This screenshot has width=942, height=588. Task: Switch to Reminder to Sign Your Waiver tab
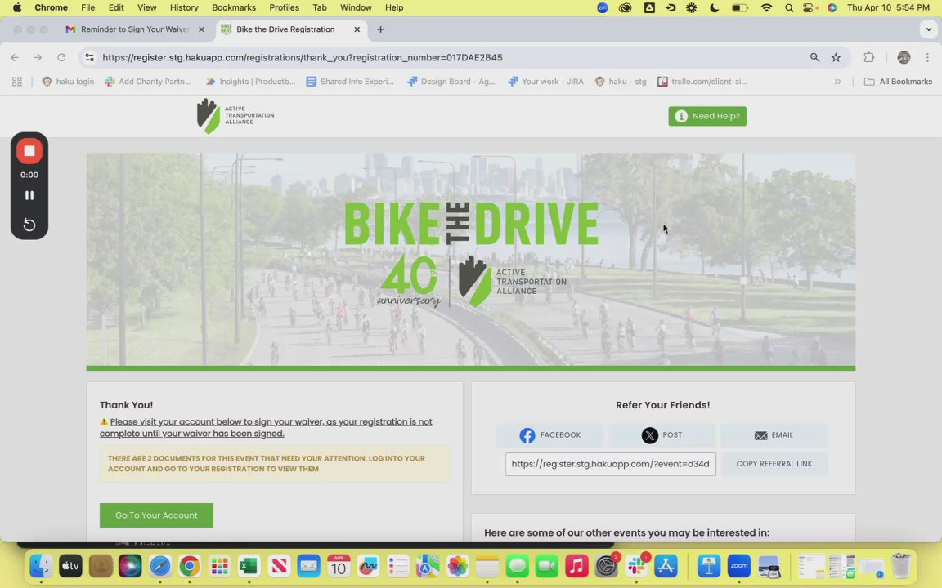click(x=135, y=29)
